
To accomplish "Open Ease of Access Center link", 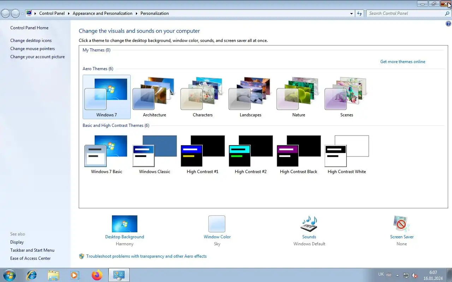I will 30,258.
